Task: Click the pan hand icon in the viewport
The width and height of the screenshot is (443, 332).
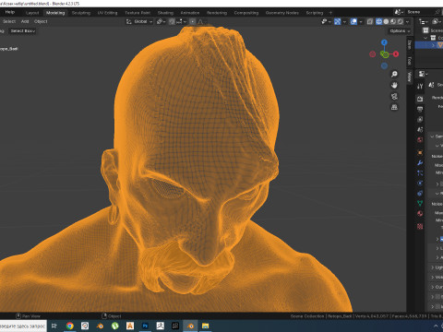Action: (394, 85)
